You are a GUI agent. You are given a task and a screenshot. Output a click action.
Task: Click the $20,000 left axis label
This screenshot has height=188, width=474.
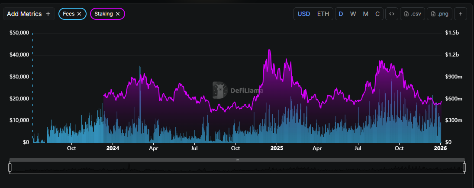19,98
